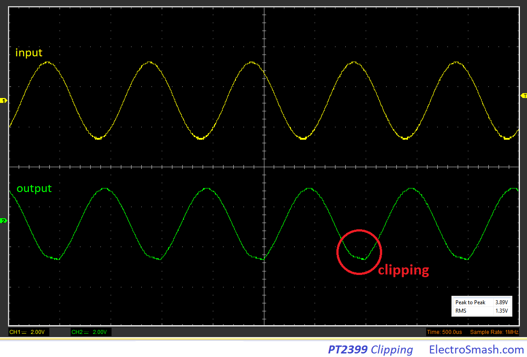The height and width of the screenshot is (357, 527).
Task: Click the trigger level marker T
Action: click(x=523, y=96)
